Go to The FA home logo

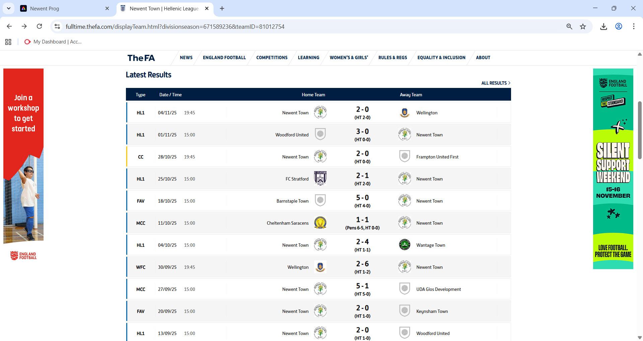click(x=141, y=58)
